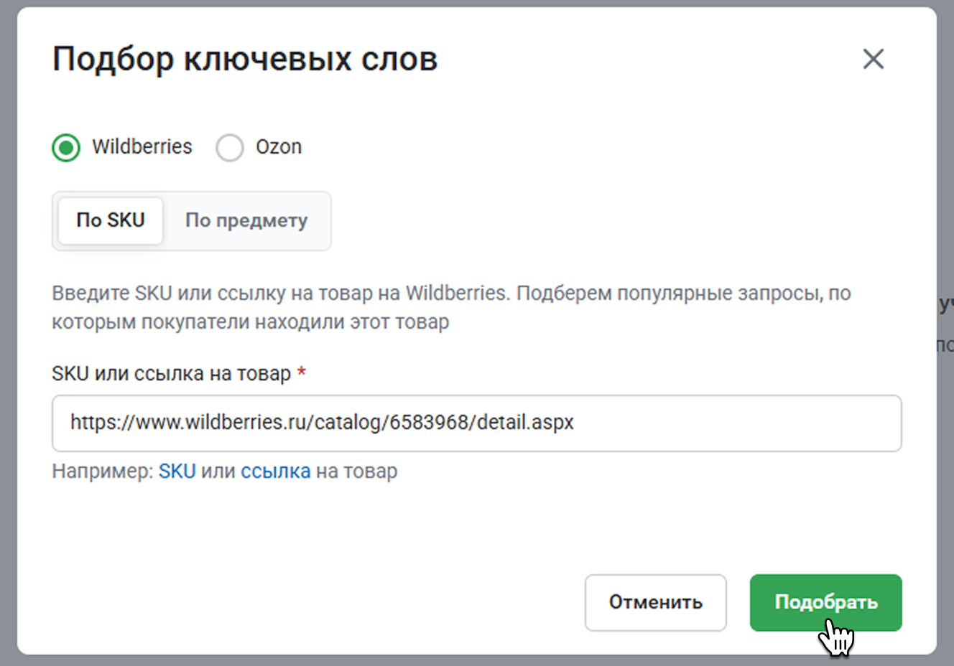Click the Введите SKU description paragraph
The image size is (954, 666).
450,307
